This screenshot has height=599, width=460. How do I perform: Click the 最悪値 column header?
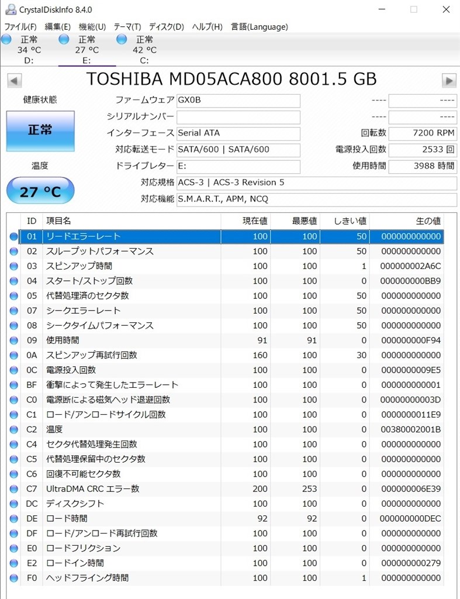295,221
